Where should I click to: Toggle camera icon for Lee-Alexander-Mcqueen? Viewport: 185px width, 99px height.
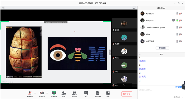pyautogui.click(x=181, y=27)
